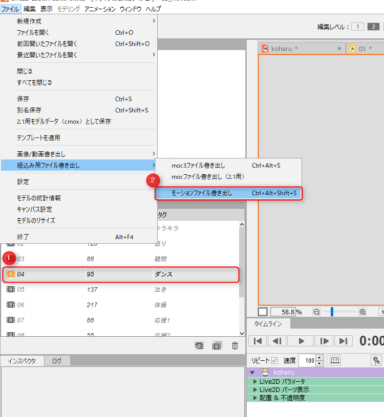Screen dimensions: 384x417
Task: Open the ヘルプ menu
Action: [x=153, y=9]
